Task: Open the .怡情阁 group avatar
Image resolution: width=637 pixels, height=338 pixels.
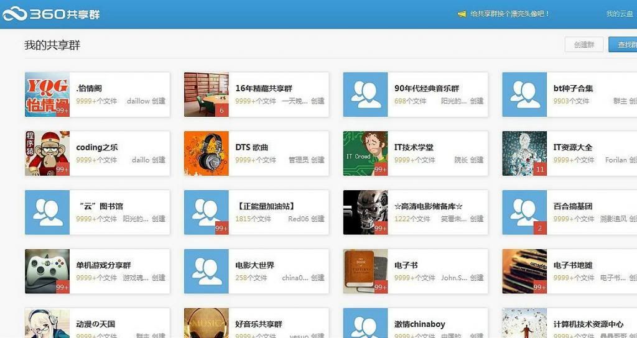Action: click(47, 94)
